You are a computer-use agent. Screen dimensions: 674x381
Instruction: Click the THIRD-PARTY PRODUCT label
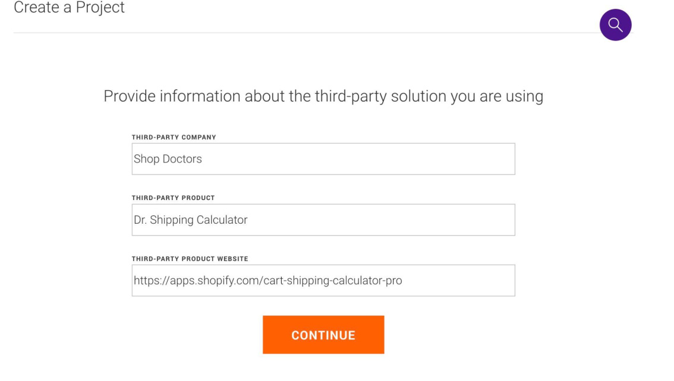pos(173,198)
